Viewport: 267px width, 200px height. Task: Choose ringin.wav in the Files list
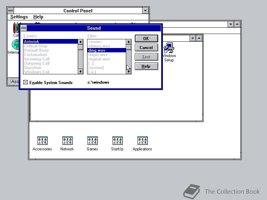[x=107, y=55]
